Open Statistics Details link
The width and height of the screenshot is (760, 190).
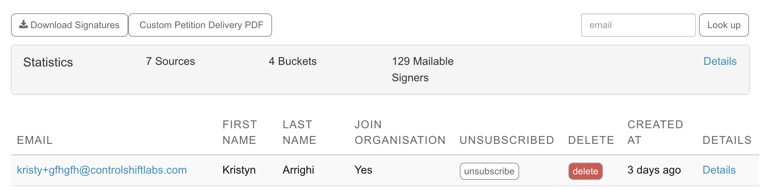coord(720,61)
